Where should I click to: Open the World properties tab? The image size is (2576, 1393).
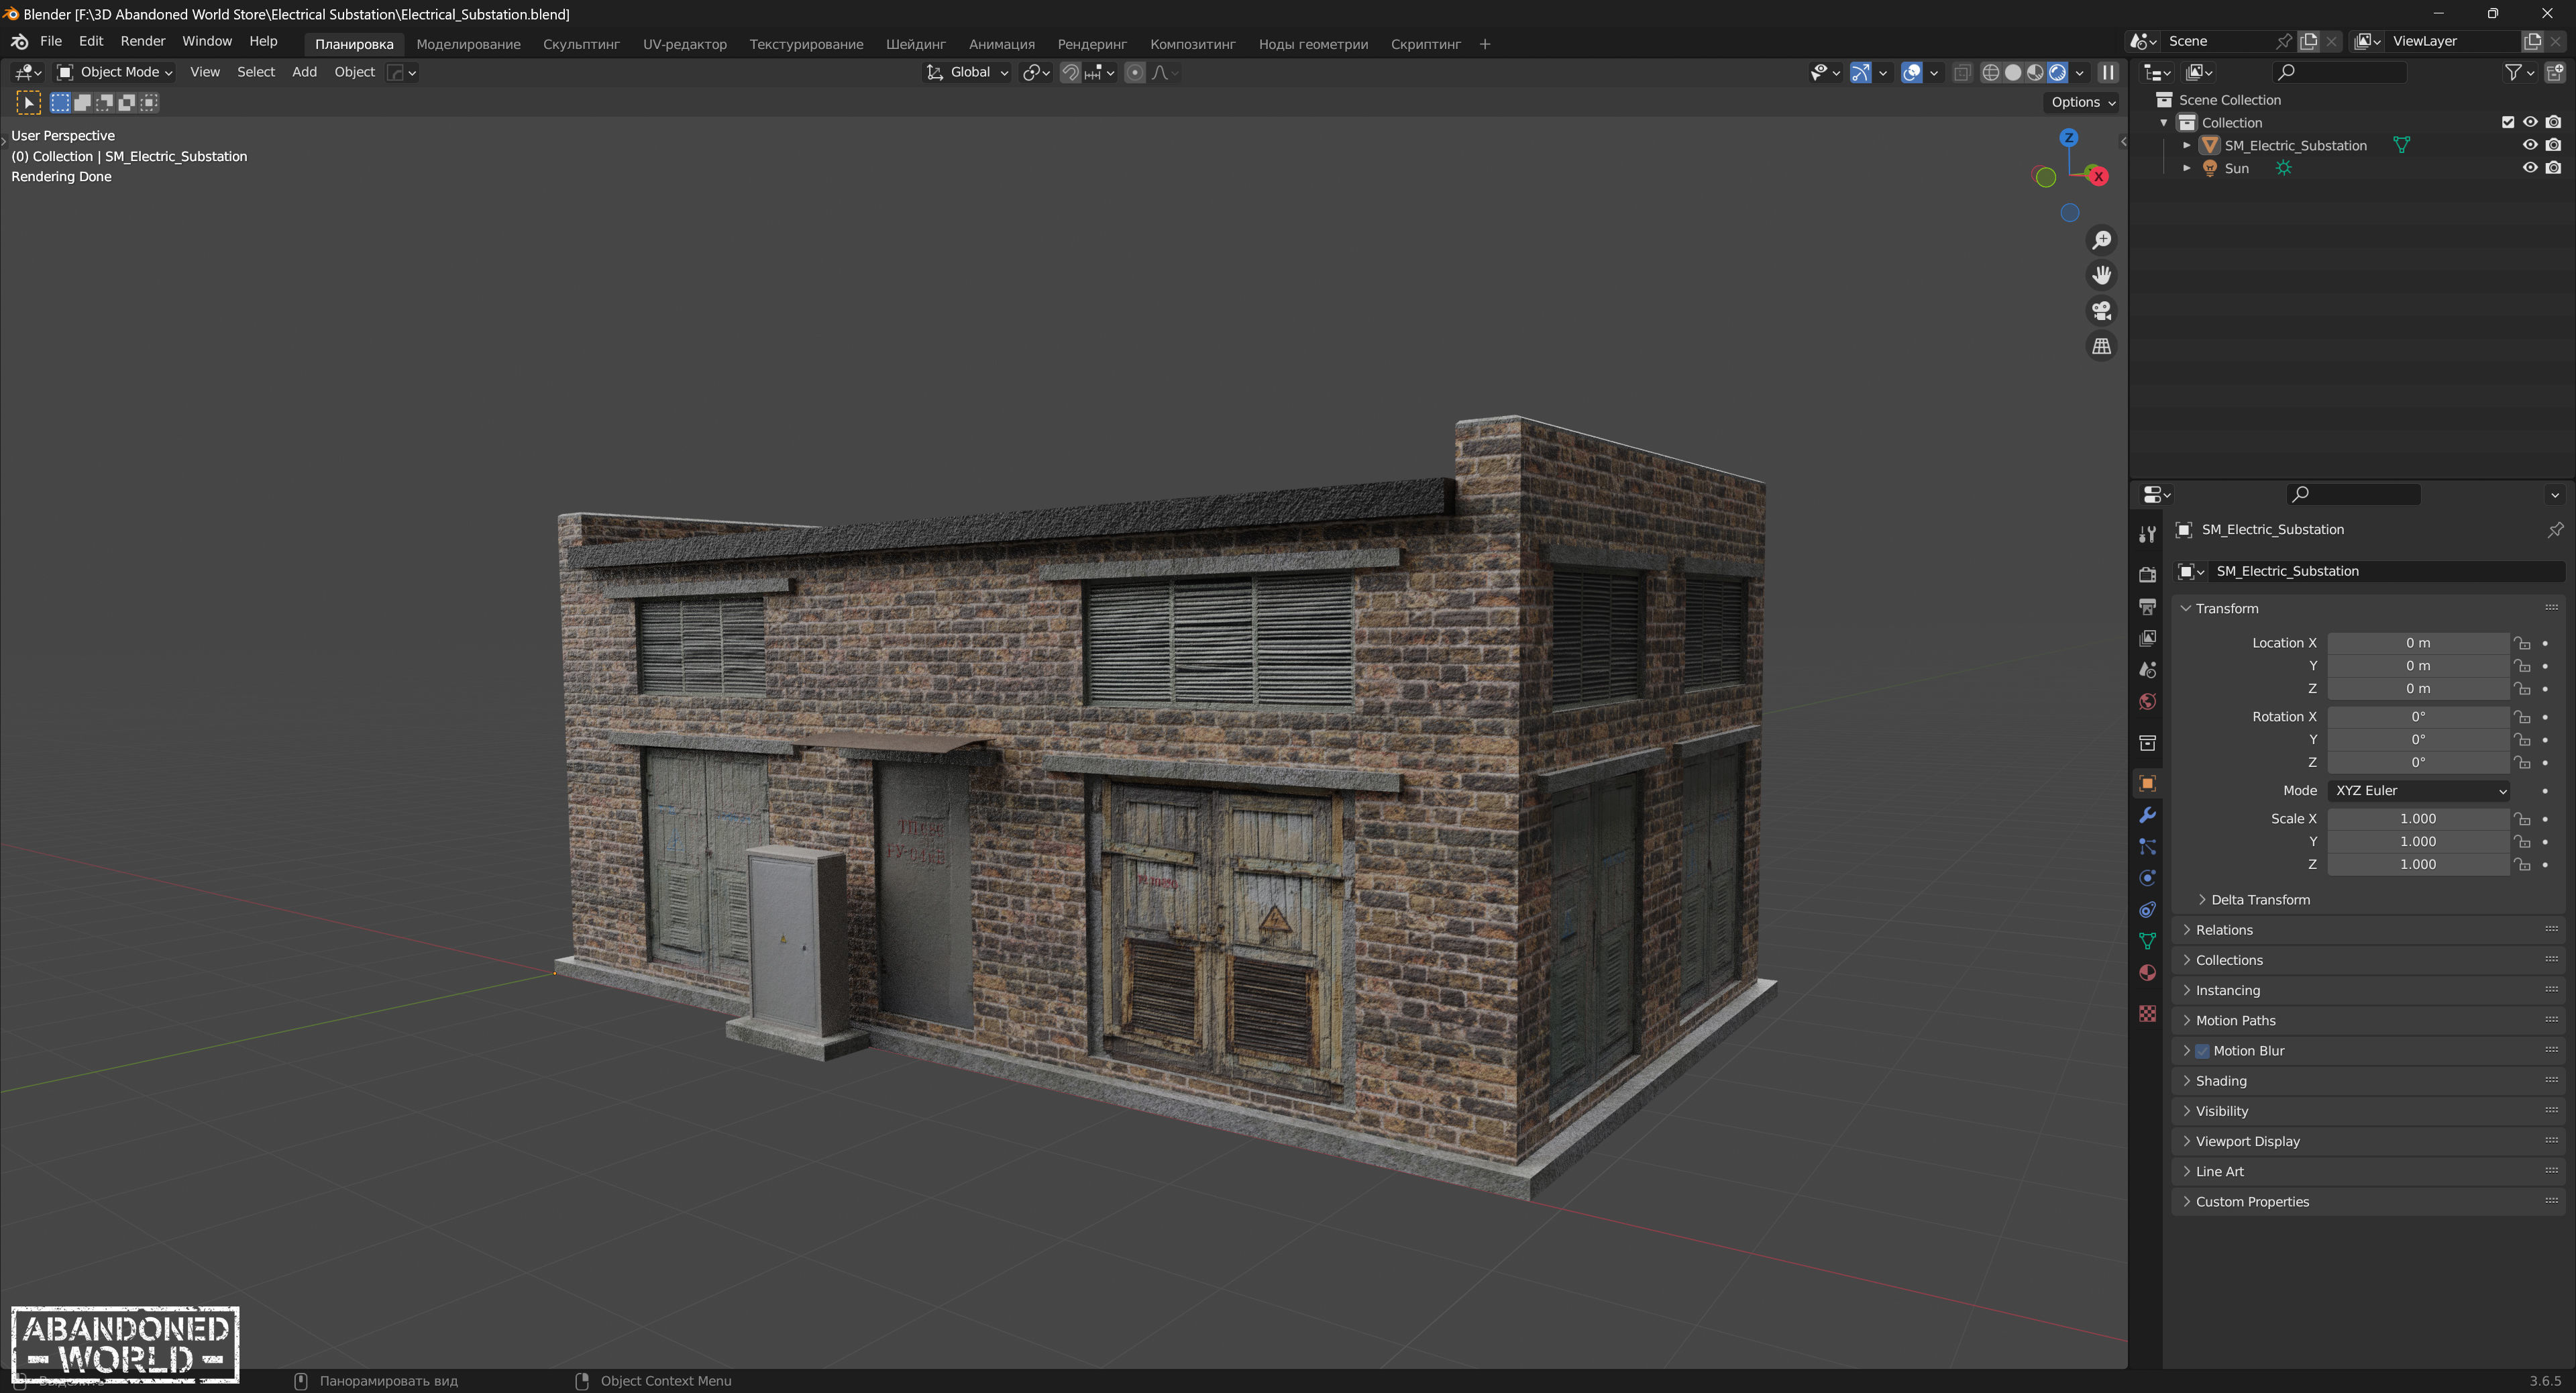[2147, 702]
